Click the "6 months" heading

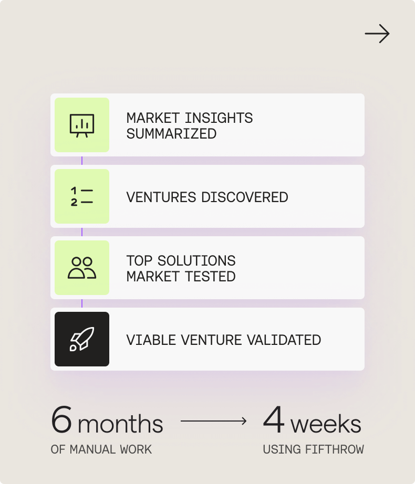click(107, 420)
